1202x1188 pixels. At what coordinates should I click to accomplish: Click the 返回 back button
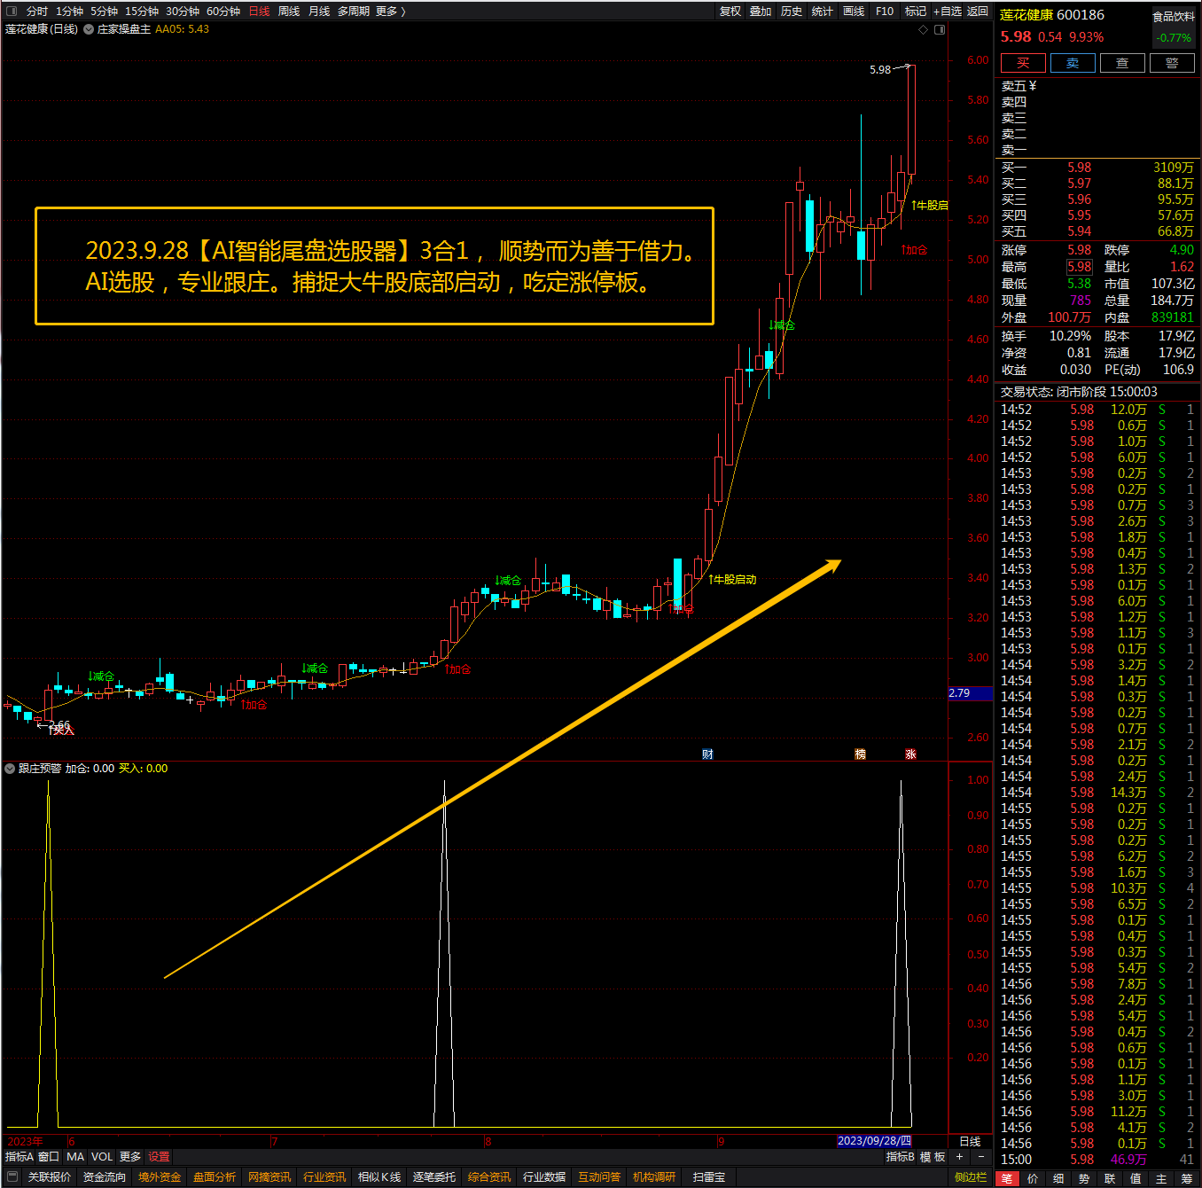tap(978, 12)
